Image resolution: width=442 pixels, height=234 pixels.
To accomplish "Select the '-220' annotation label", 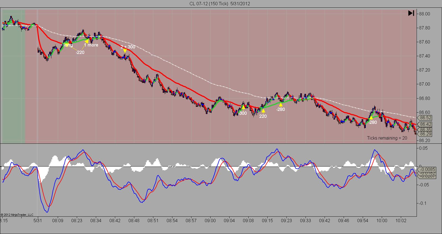I will tap(80, 52).
